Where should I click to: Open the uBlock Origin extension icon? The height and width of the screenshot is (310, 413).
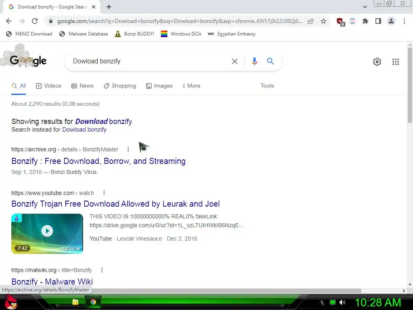[340, 22]
